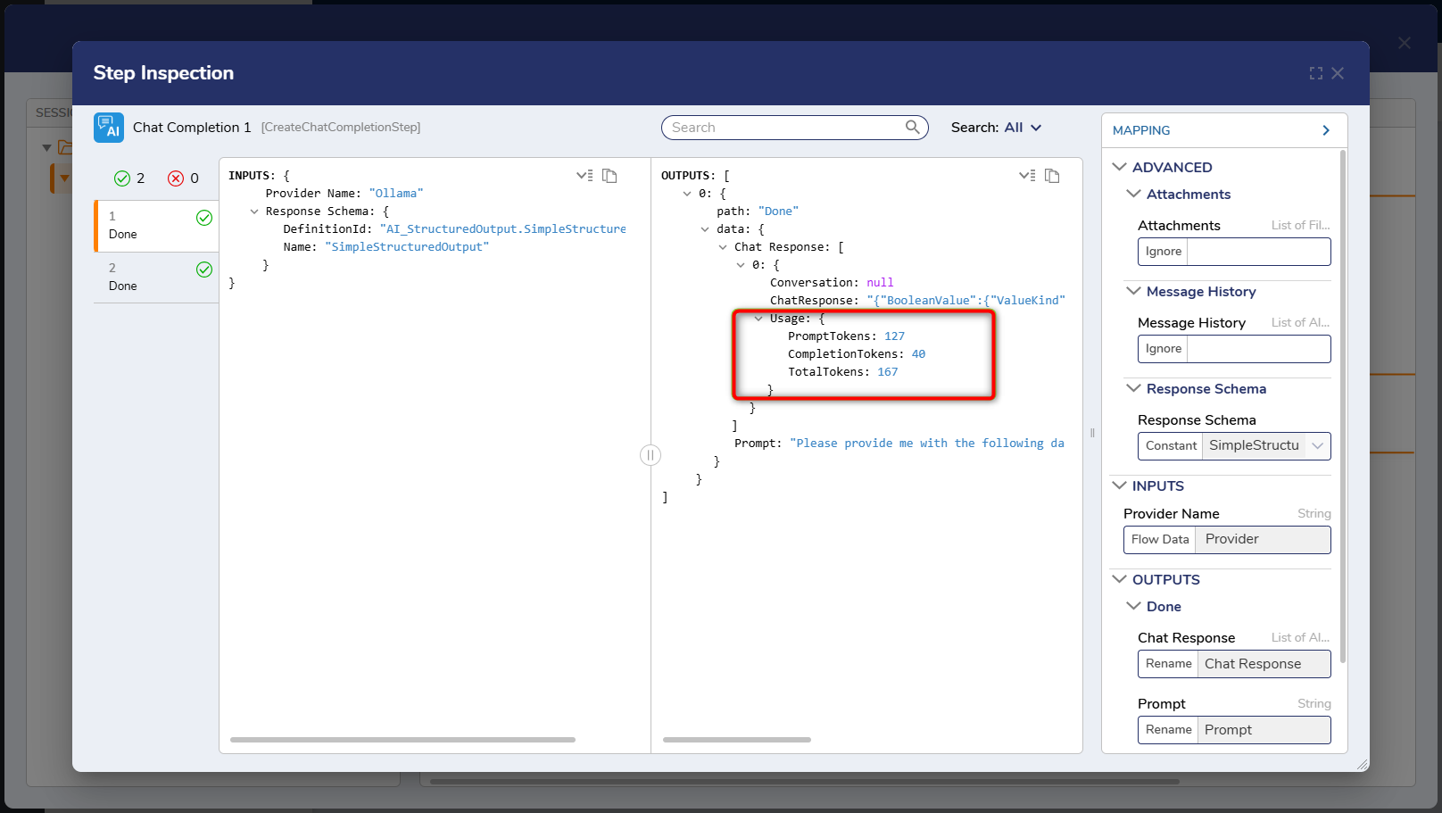This screenshot has width=1442, height=813.
Task: Copy the INPUTS panel data to clipboard
Action: 609,176
